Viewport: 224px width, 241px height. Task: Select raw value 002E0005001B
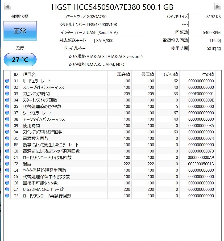[x=201, y=164]
